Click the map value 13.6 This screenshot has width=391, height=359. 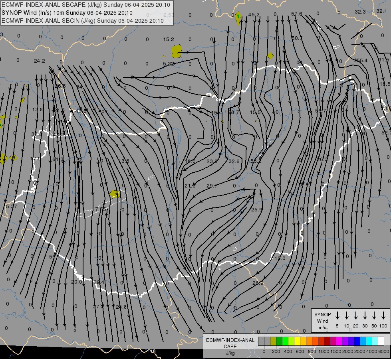[124, 161]
